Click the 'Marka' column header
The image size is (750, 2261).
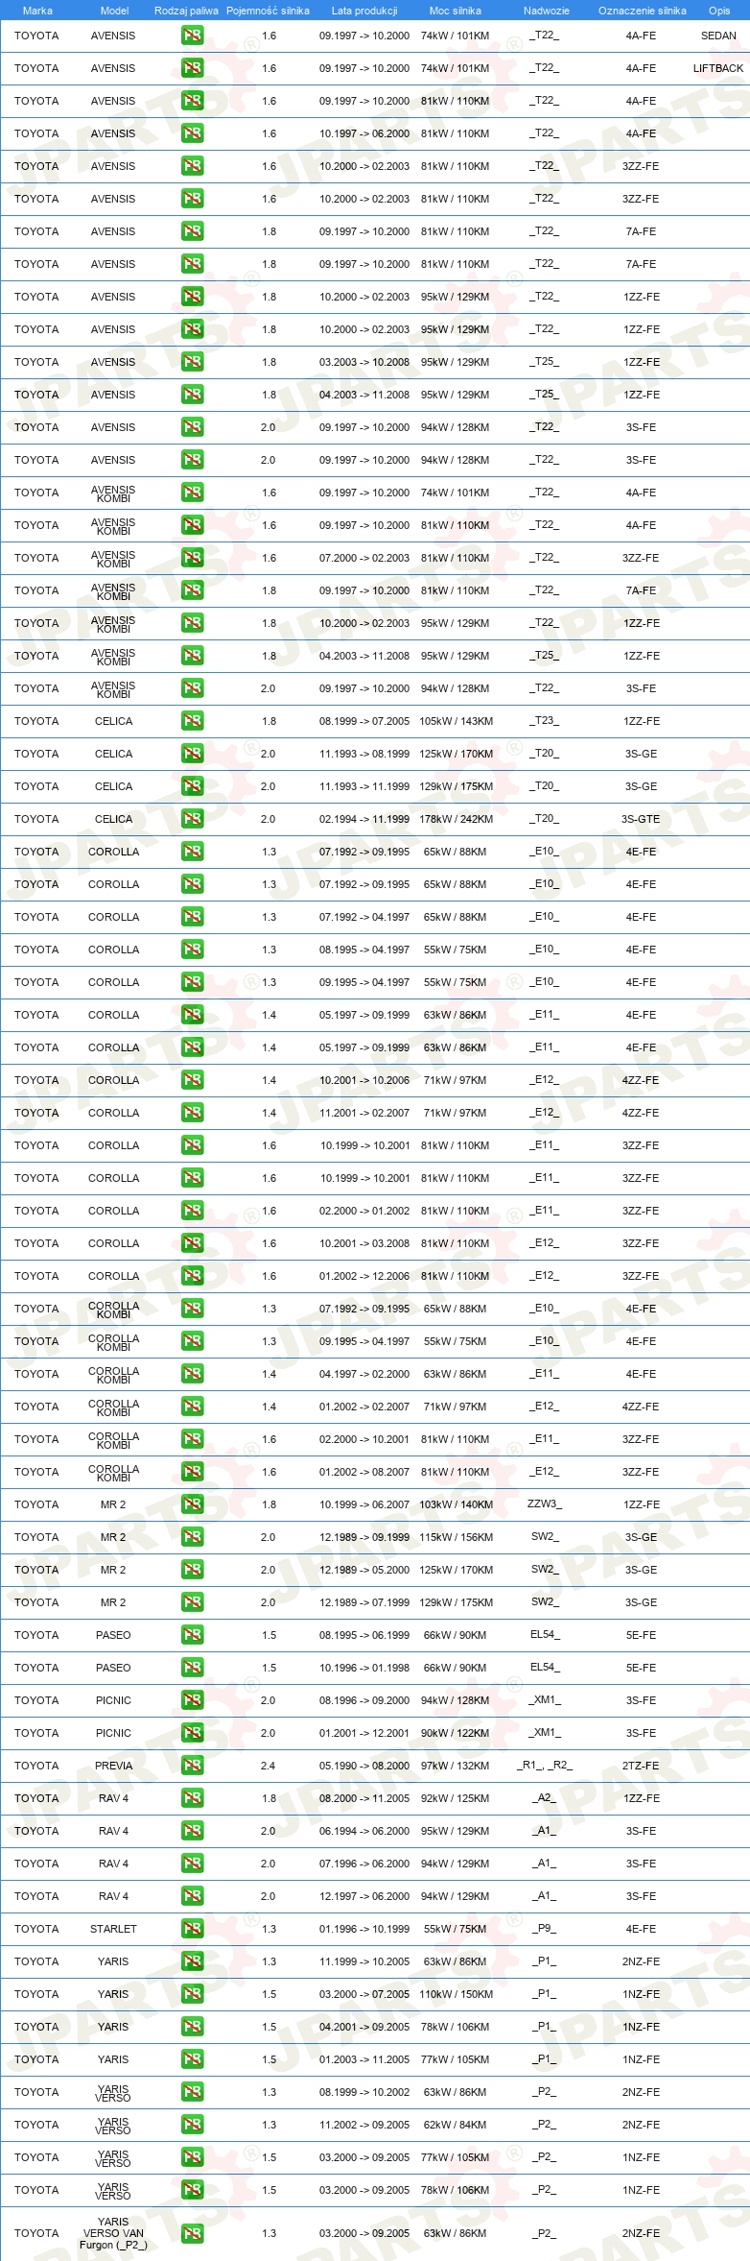37,11
